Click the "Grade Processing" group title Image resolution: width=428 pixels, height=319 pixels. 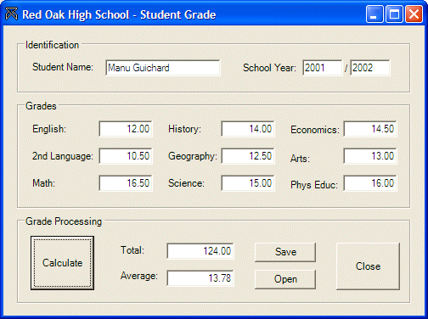coord(64,221)
